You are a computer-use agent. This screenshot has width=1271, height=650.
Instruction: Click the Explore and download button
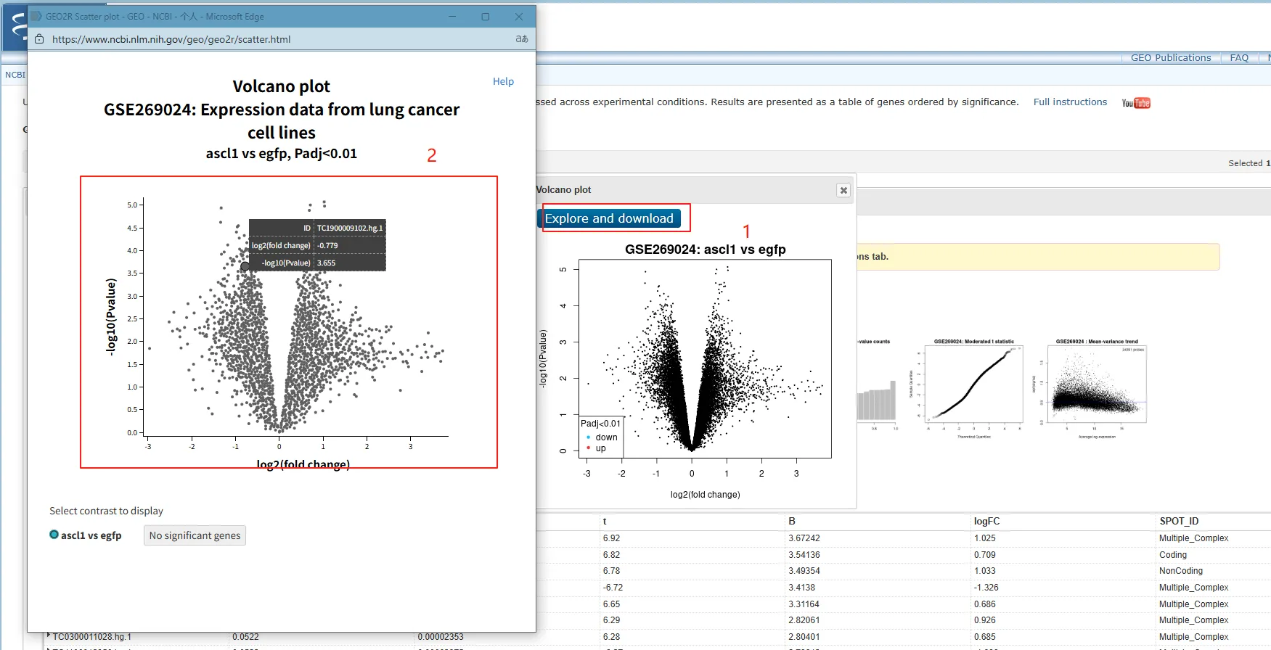(609, 218)
